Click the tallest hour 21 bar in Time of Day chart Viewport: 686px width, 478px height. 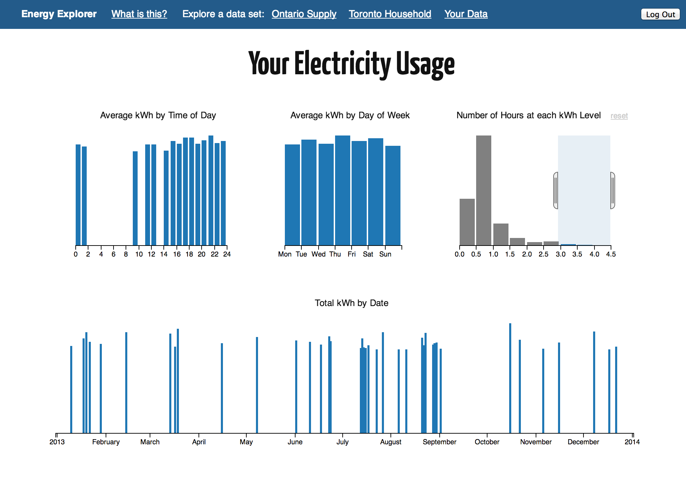click(211, 191)
